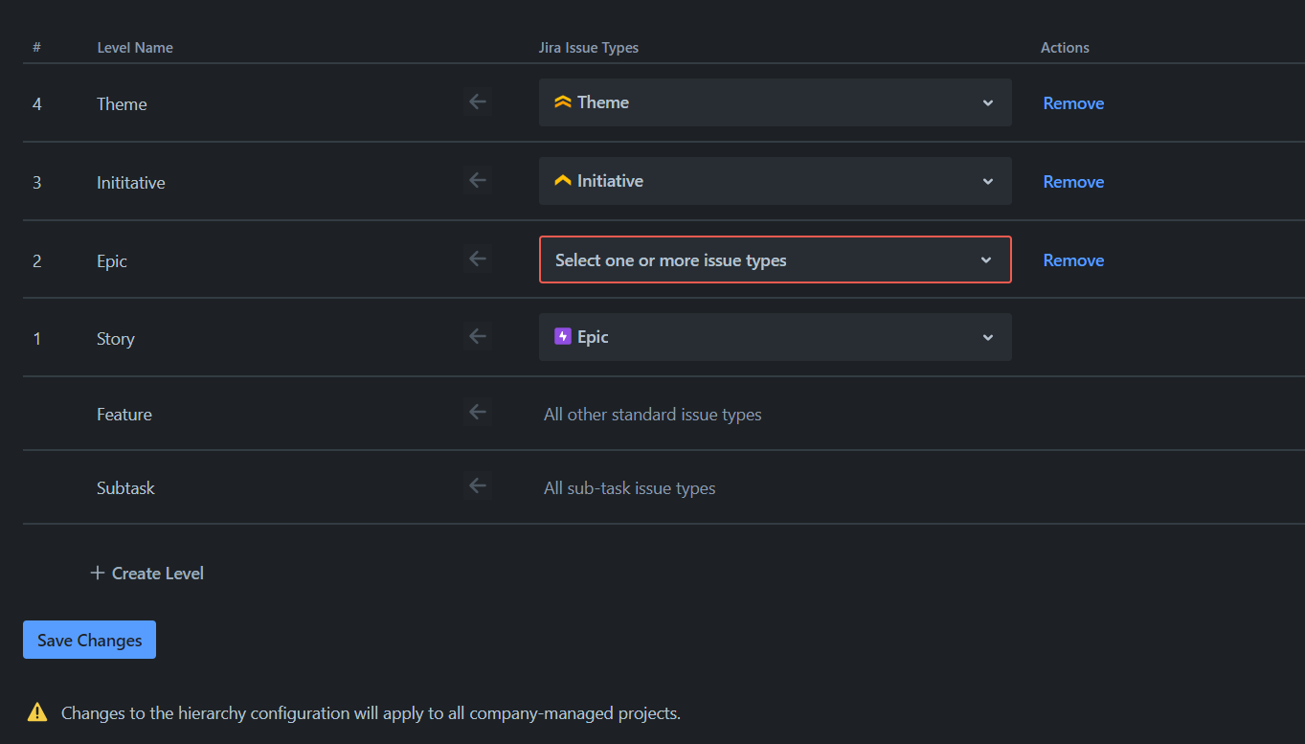Click the arrow icon beside Feature level
Viewport: 1305px width, 744px height.
(x=478, y=413)
